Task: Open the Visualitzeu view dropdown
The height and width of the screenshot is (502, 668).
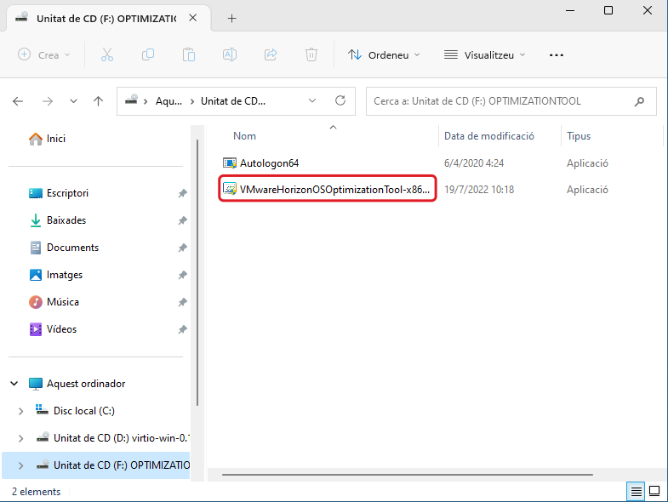Action: 484,54
